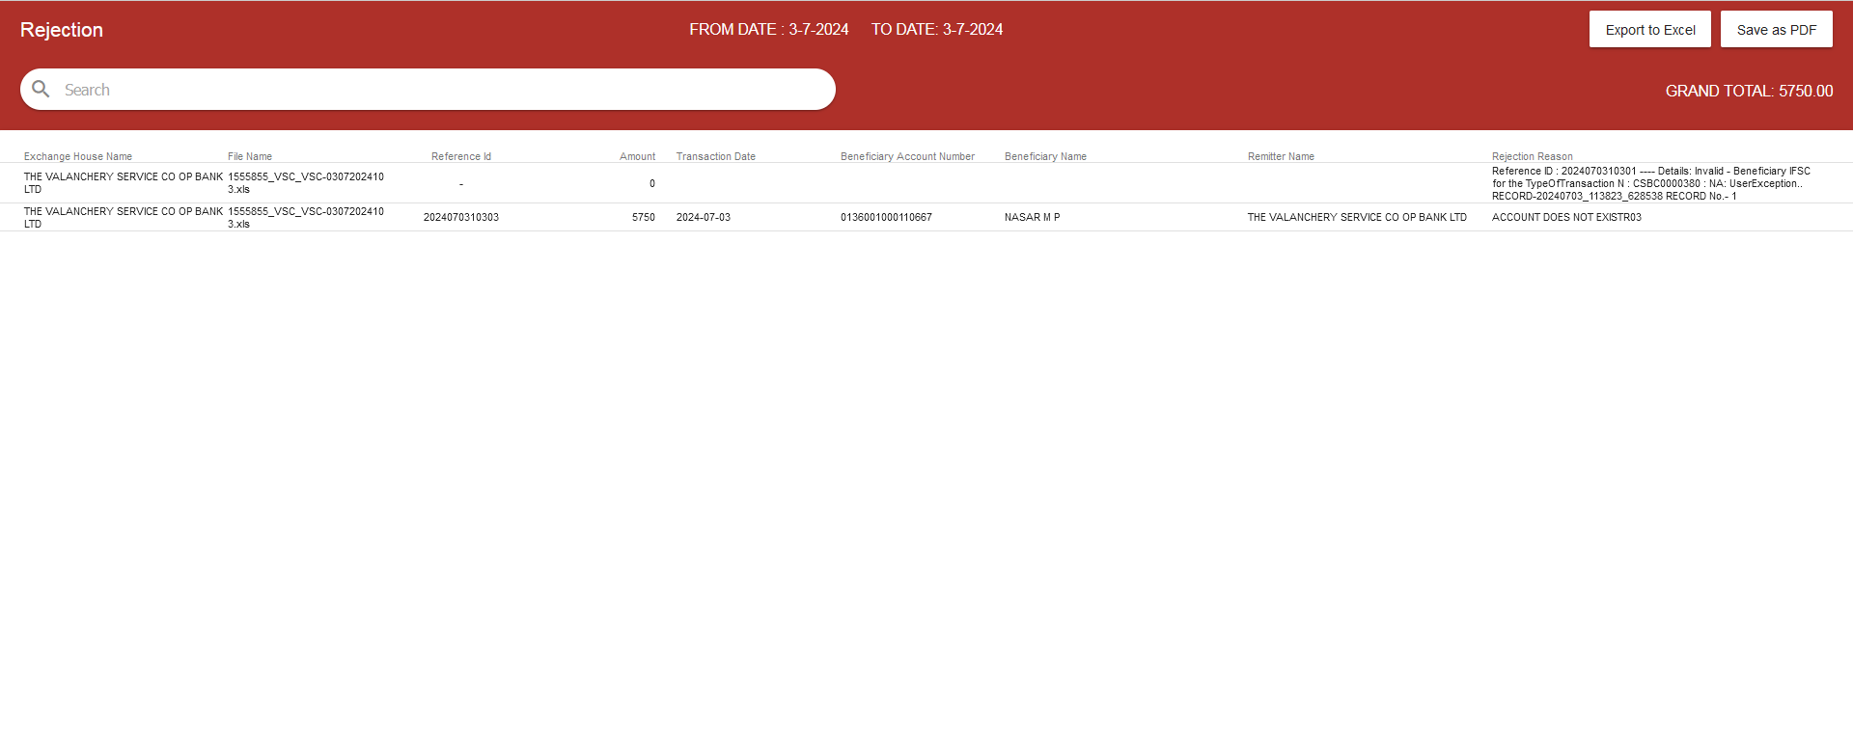Screen dimensions: 1853x729
Task: Click the File Name column header
Action: pyautogui.click(x=250, y=156)
